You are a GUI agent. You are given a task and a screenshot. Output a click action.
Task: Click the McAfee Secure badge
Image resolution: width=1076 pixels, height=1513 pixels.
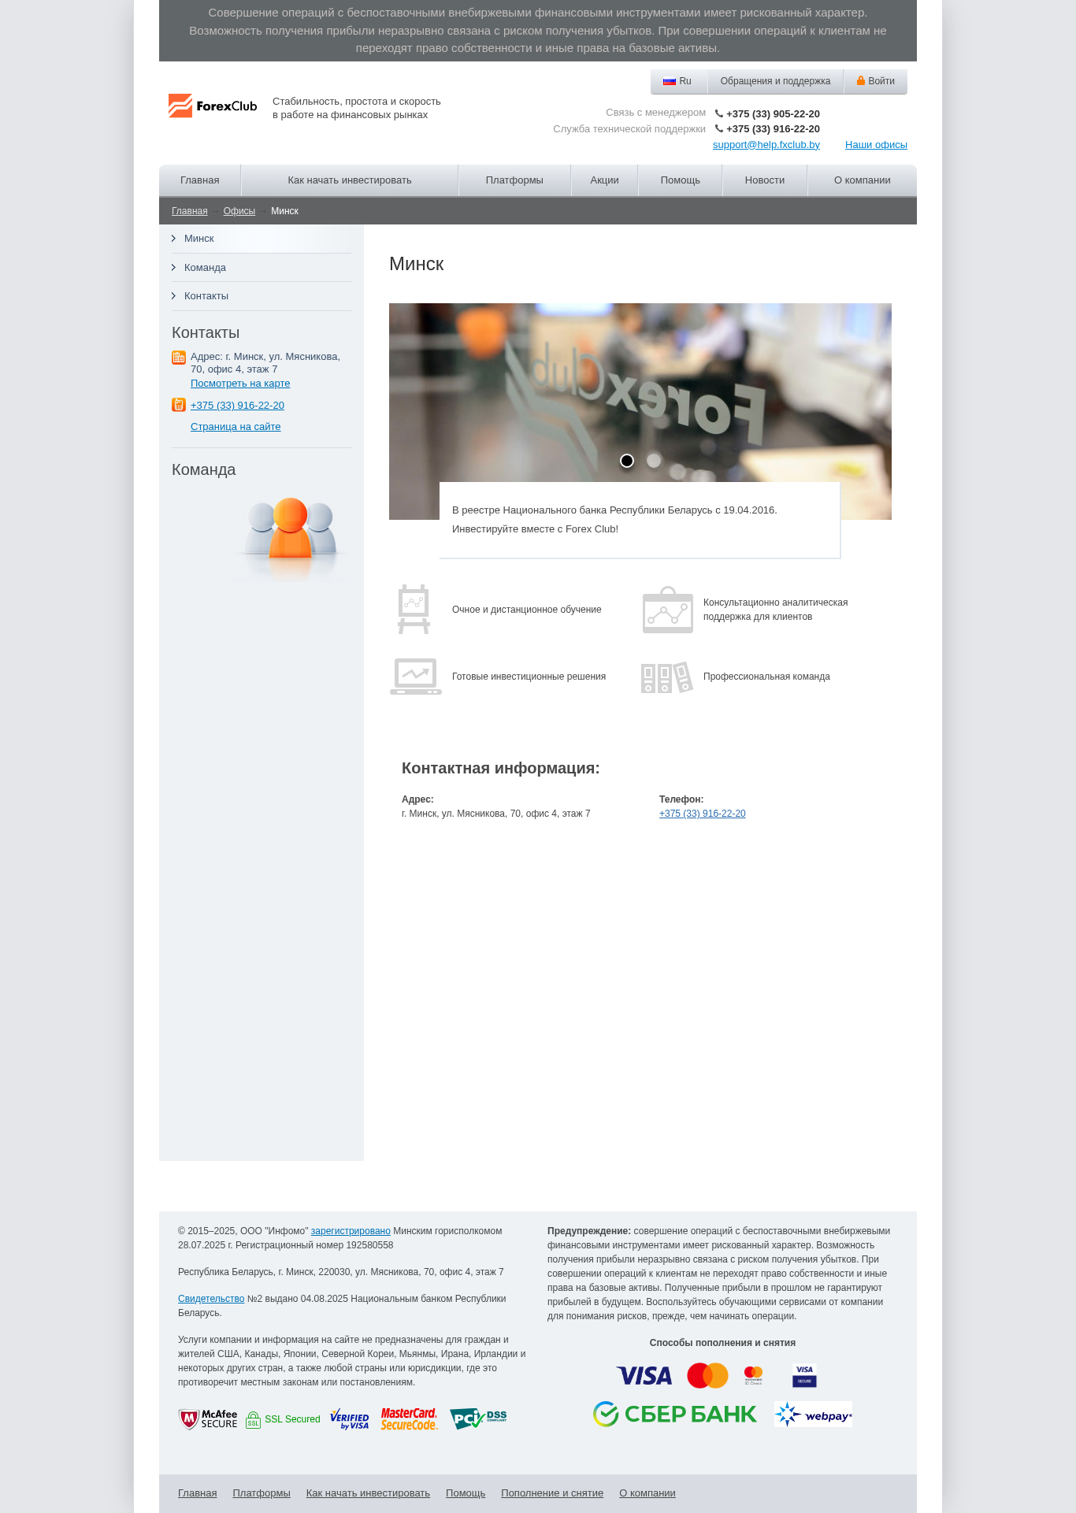click(208, 1419)
